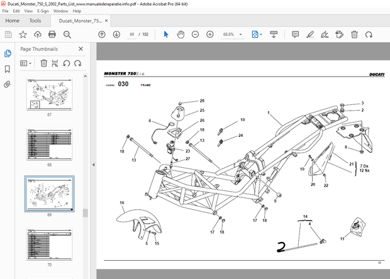This screenshot has height=279, width=390.
Task: Switch to the Tools tab
Action: click(x=35, y=21)
